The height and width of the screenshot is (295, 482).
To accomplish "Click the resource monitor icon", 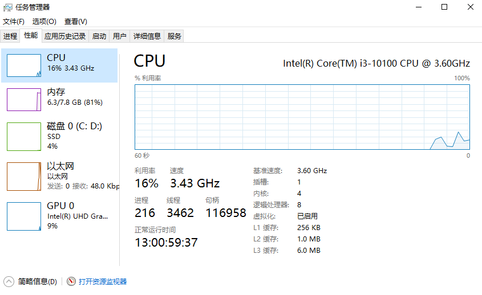I will click(71, 281).
